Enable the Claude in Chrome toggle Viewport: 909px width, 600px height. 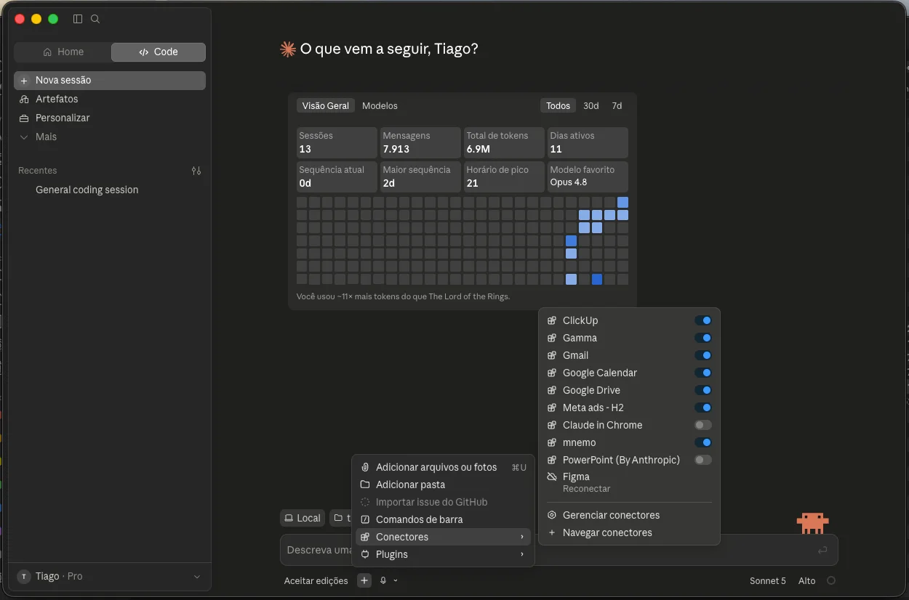[702, 425]
